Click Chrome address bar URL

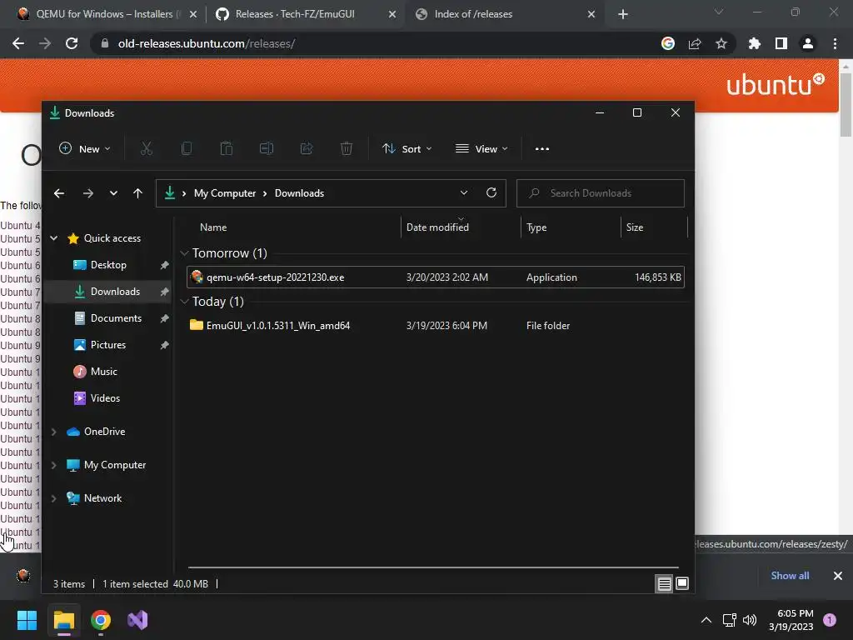207,43
